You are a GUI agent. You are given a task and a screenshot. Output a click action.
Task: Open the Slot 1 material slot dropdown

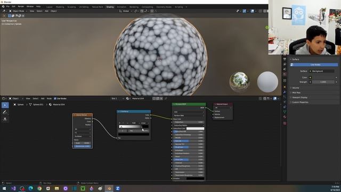117,99
